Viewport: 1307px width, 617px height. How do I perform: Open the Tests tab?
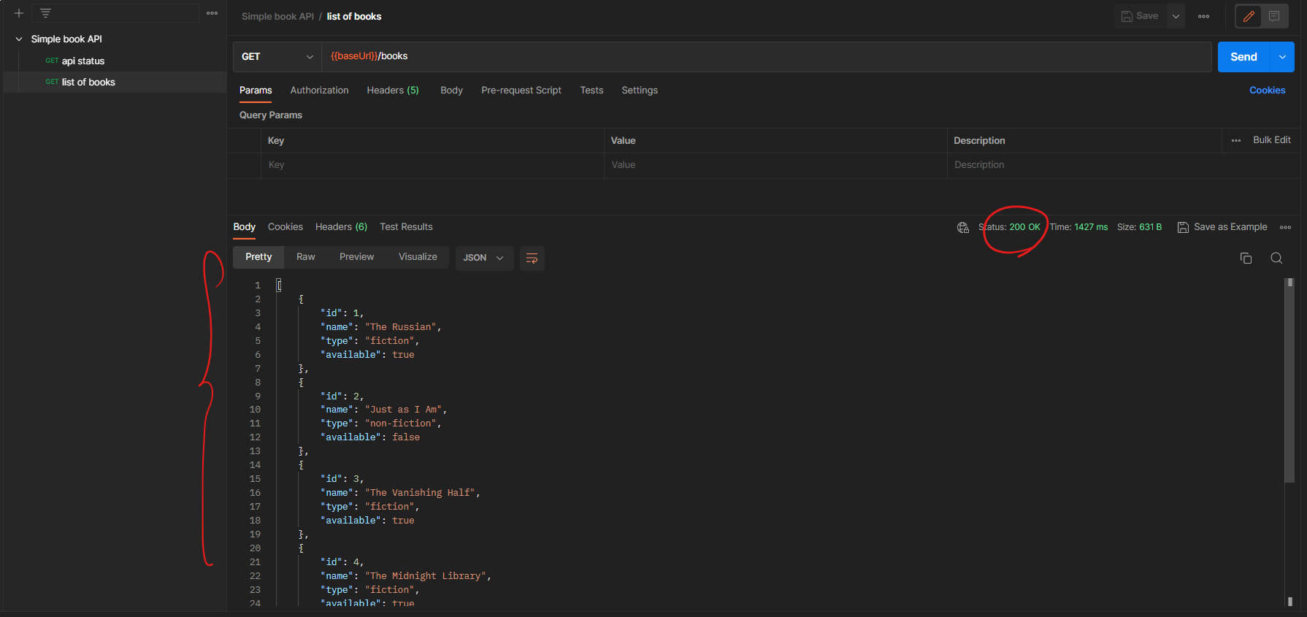click(591, 91)
